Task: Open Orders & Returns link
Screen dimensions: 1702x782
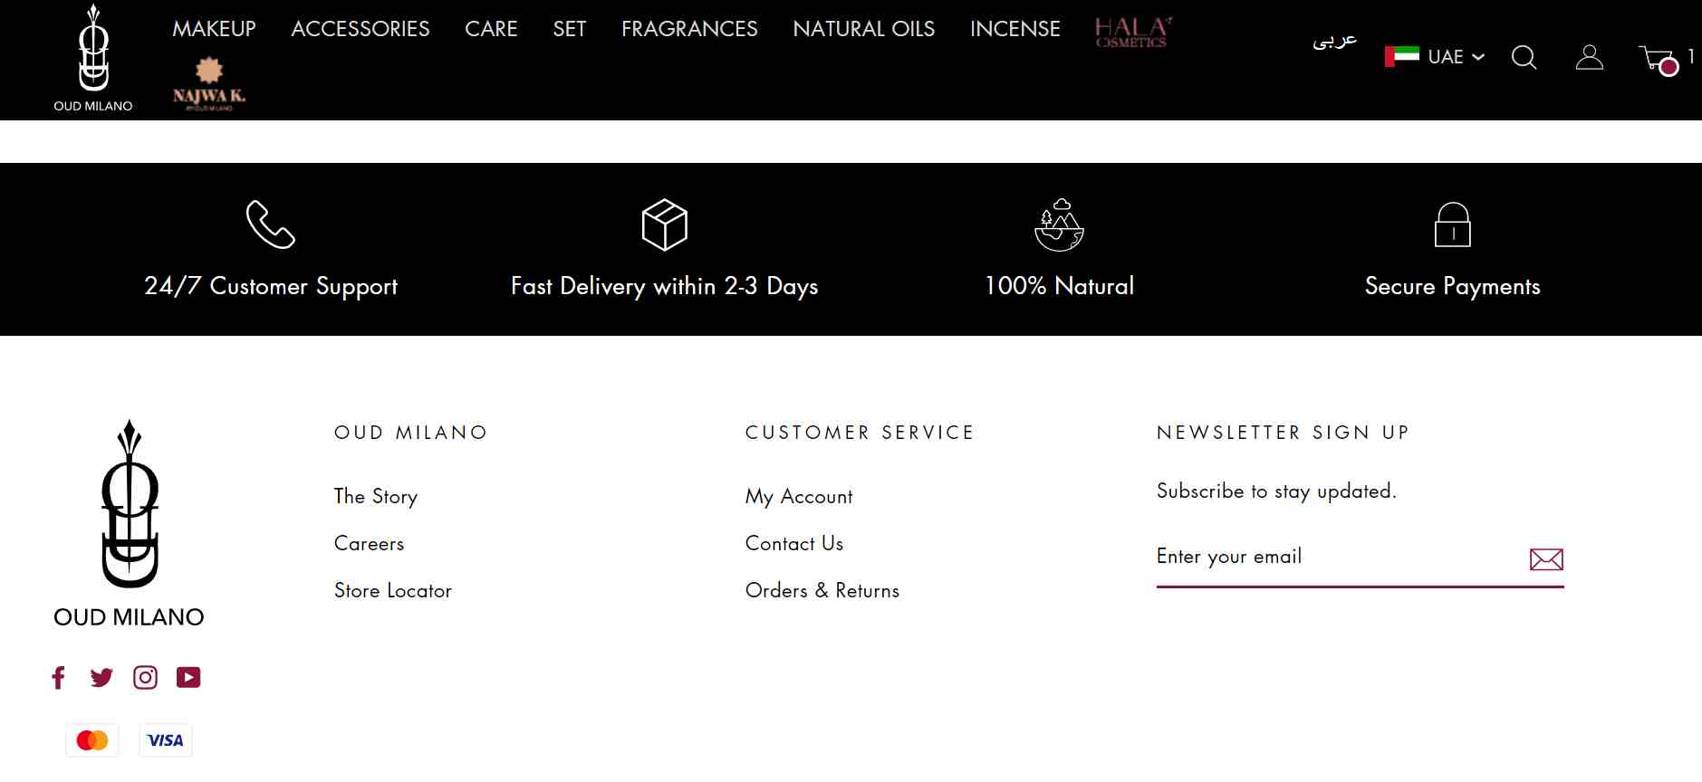Action: (822, 591)
